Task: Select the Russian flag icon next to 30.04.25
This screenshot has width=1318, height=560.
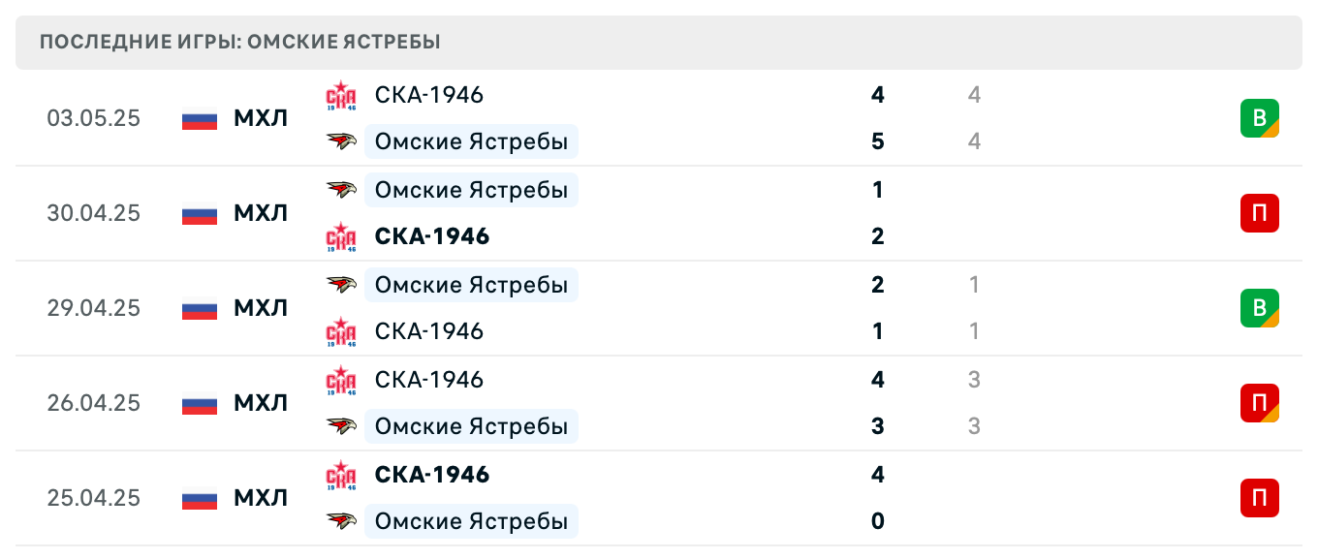Action: (x=198, y=213)
